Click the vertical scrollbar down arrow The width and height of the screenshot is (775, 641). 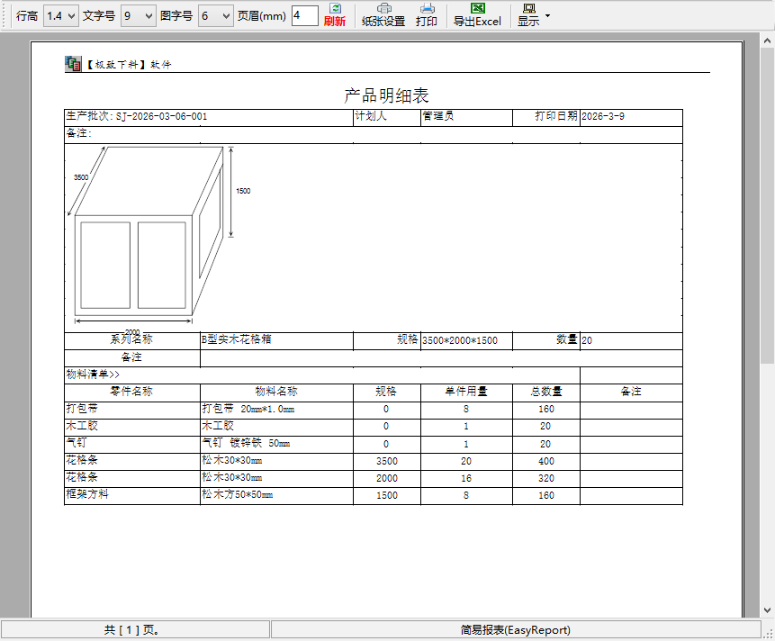pos(767,609)
